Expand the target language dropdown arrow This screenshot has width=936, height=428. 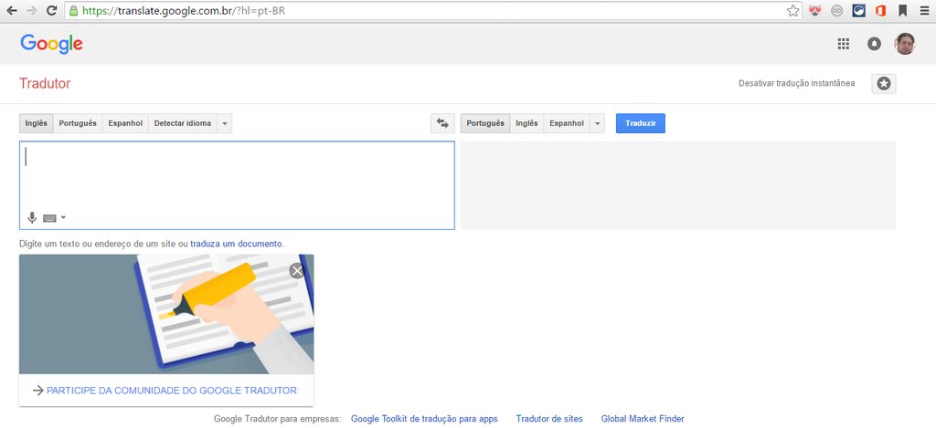597,123
